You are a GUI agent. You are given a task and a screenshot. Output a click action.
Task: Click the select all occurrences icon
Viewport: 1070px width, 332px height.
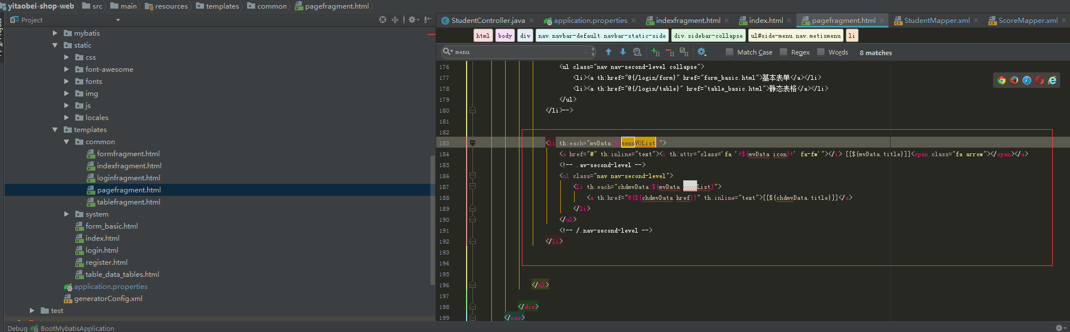click(x=684, y=52)
